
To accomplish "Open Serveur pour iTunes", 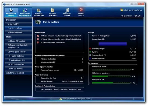I will click(18, 52).
